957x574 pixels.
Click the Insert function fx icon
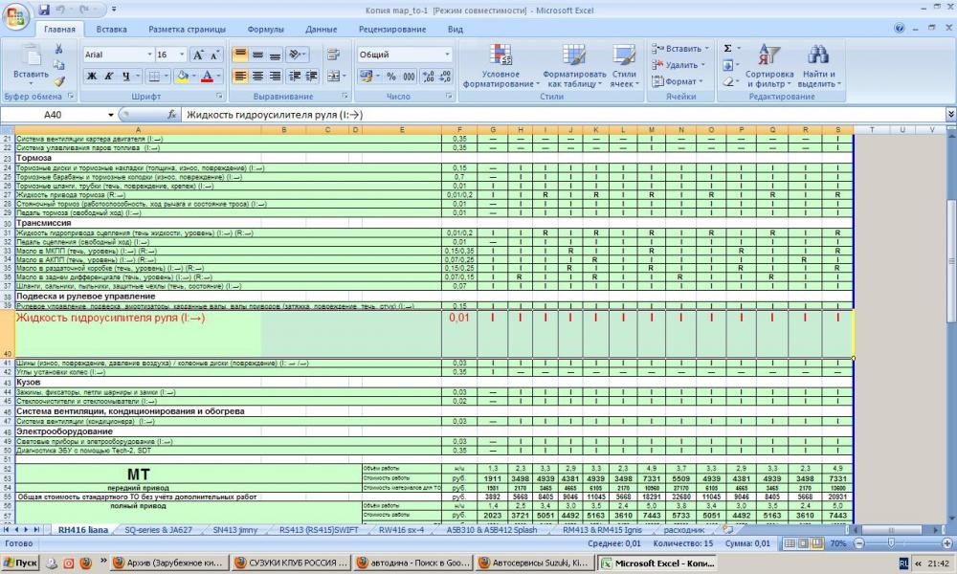(x=172, y=115)
